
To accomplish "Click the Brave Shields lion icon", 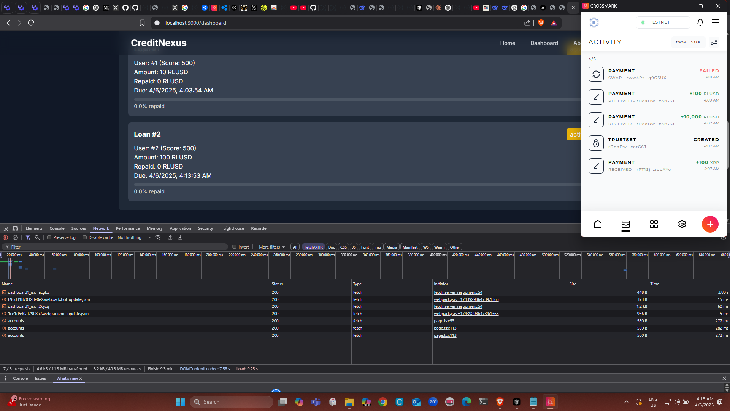I will [x=541, y=23].
